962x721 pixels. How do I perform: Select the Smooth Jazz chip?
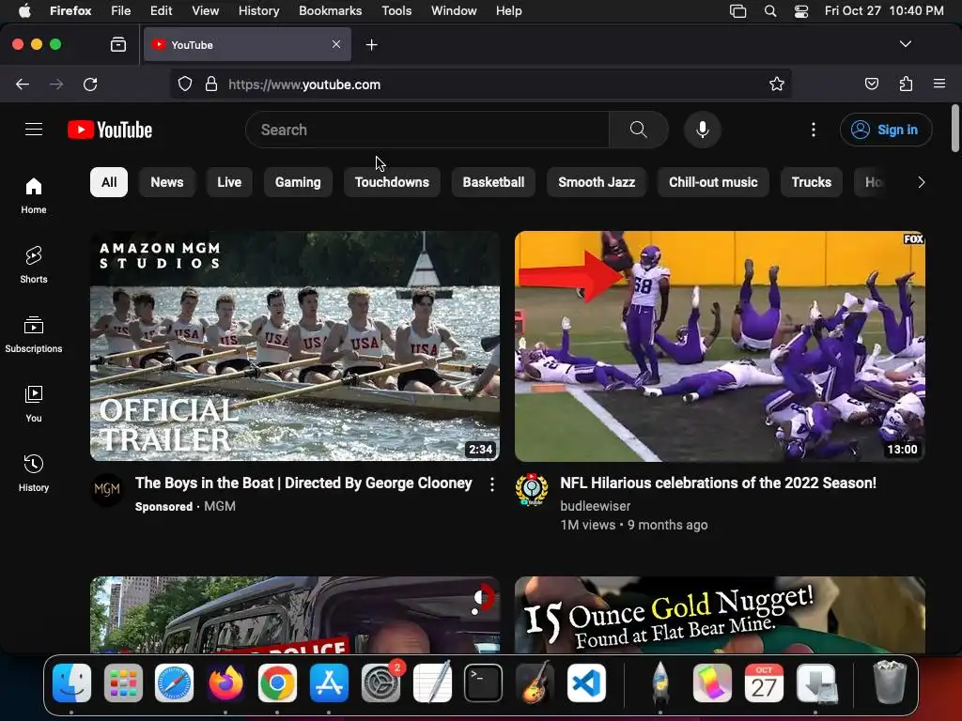pos(597,182)
